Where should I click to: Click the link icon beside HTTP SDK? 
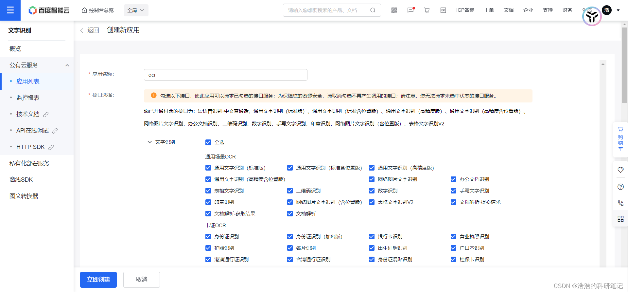coord(51,147)
